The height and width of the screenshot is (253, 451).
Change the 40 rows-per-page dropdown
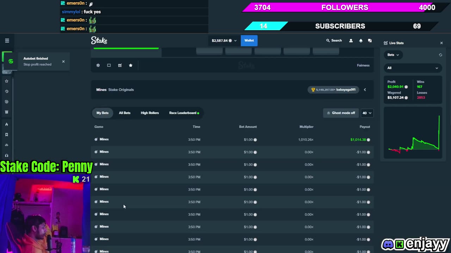click(367, 113)
